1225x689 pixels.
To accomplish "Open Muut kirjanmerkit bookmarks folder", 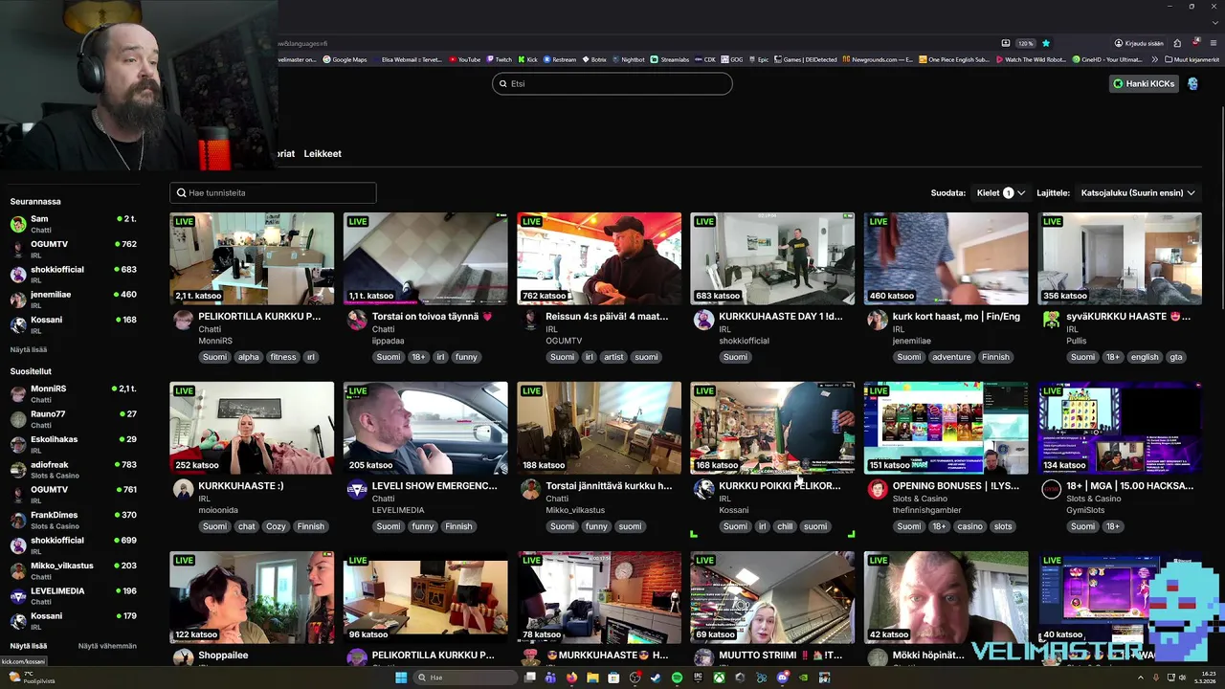I will pos(1192,59).
